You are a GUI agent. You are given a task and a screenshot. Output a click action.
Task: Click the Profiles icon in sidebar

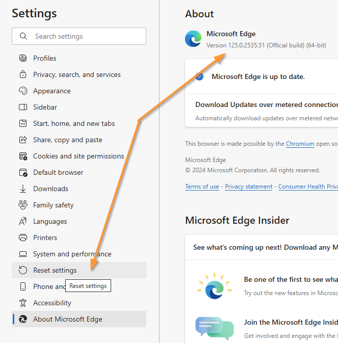click(23, 58)
